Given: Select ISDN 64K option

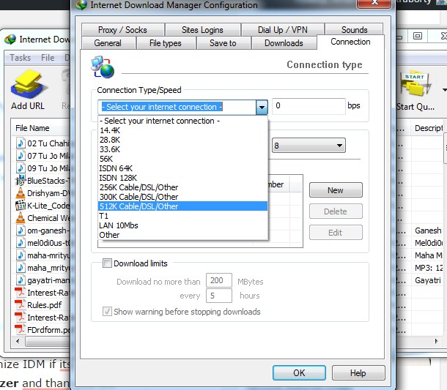Looking at the screenshot, I should 182,168.
